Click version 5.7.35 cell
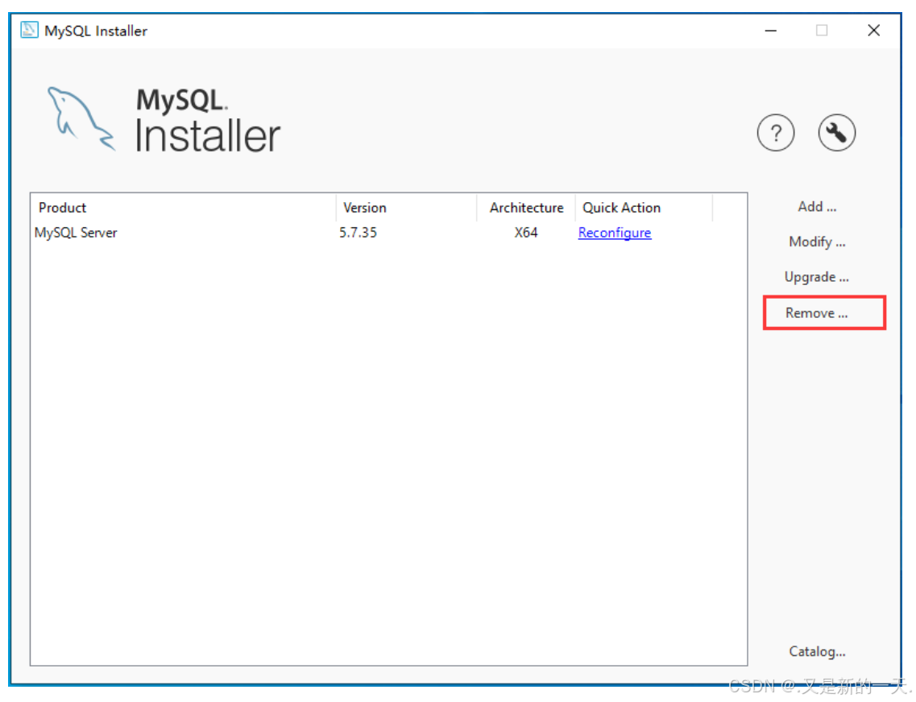This screenshot has height=702, width=916. point(359,233)
